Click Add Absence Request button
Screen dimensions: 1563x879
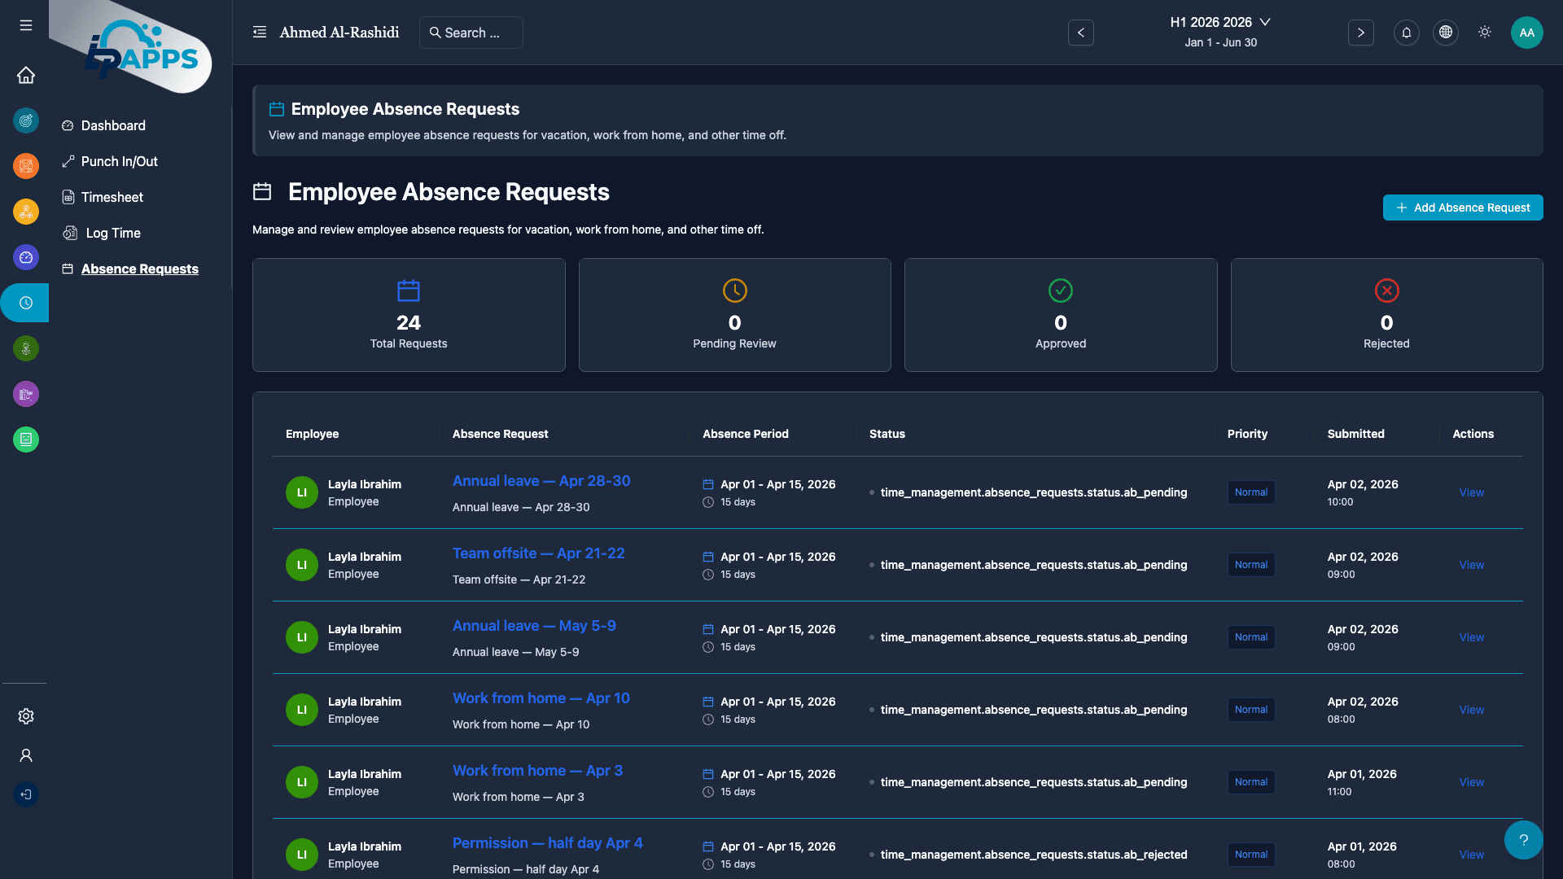1462,208
